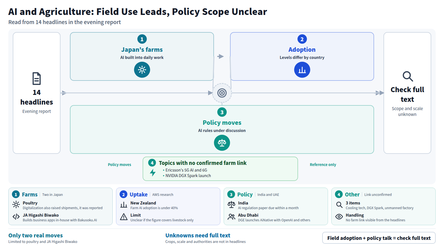The width and height of the screenshot is (444, 249).
Task: Click the code brackets icon beside JA Higashi Biwako
Action: pyautogui.click(x=16, y=217)
